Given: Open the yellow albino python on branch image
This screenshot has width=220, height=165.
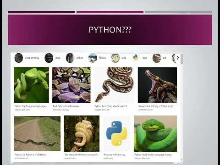Looking at the screenshot, I should 82,133.
